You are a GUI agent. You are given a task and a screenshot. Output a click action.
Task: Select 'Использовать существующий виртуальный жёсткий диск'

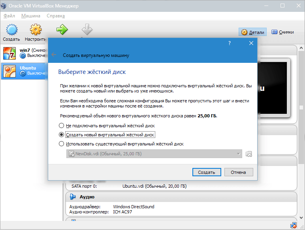click(x=61, y=144)
